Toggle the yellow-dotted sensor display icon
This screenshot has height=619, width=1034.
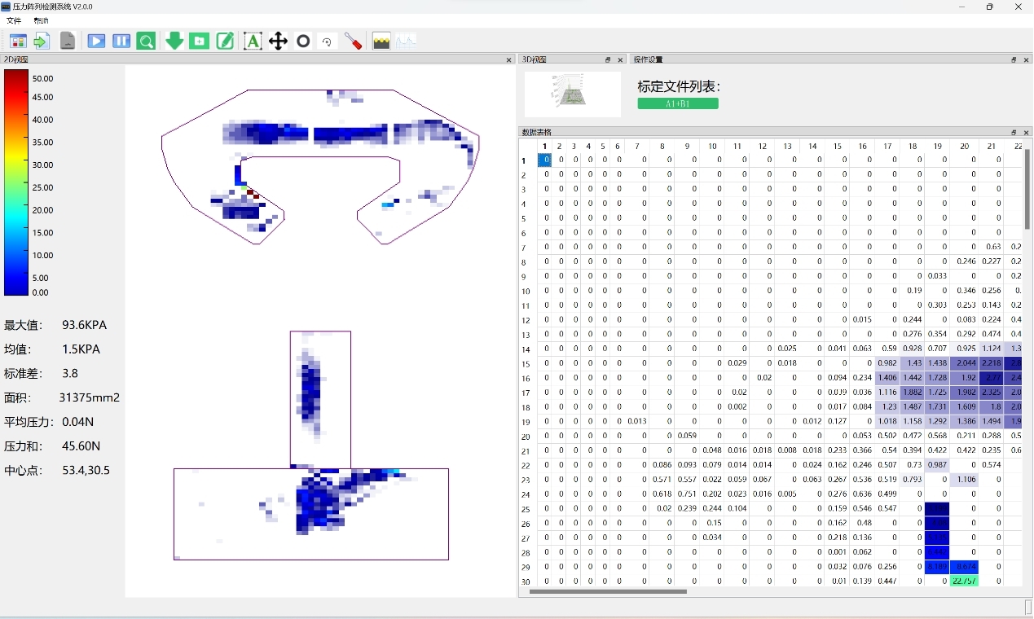[381, 41]
